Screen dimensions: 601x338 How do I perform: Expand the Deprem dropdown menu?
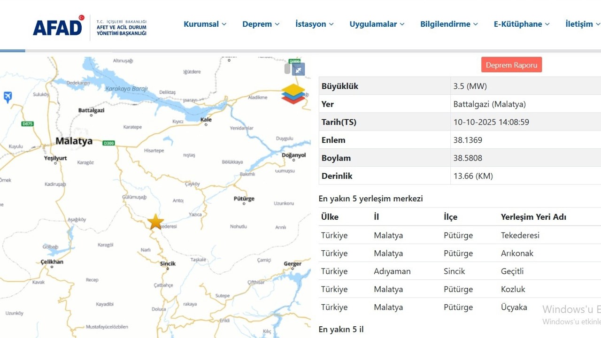pos(257,23)
